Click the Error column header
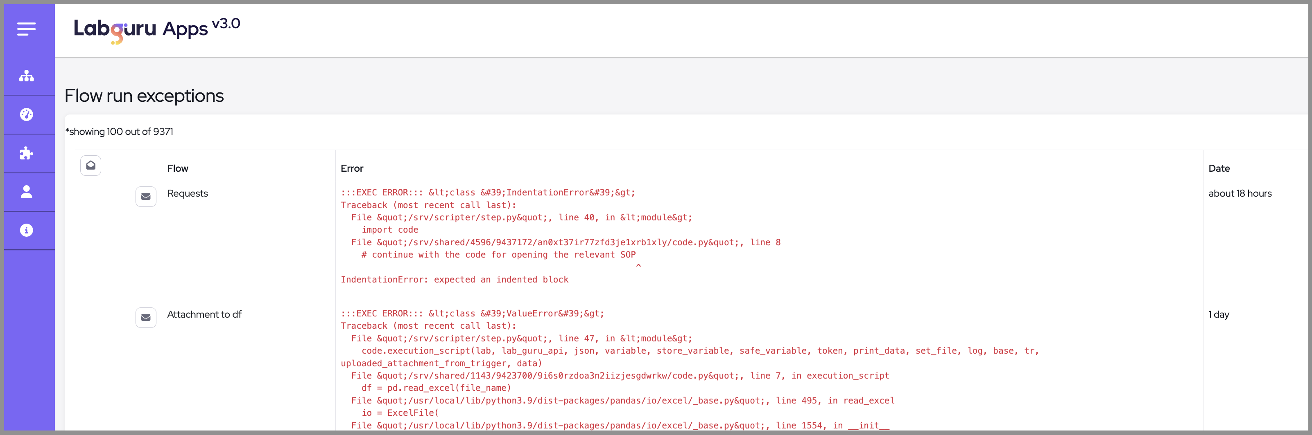1312x435 pixels. 351,168
